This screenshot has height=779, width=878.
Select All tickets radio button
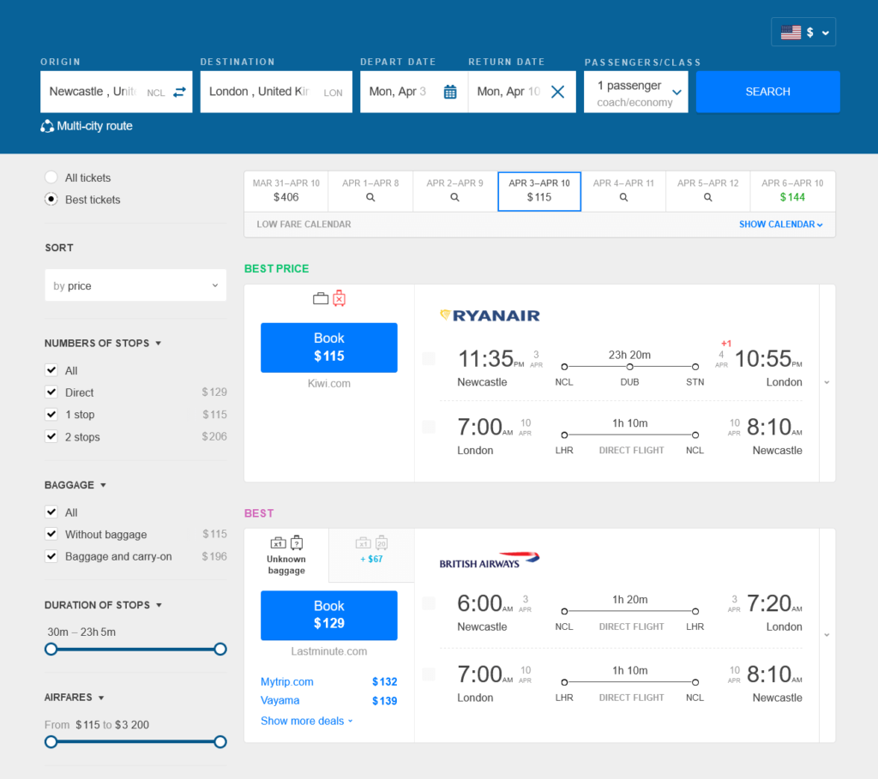coord(51,177)
